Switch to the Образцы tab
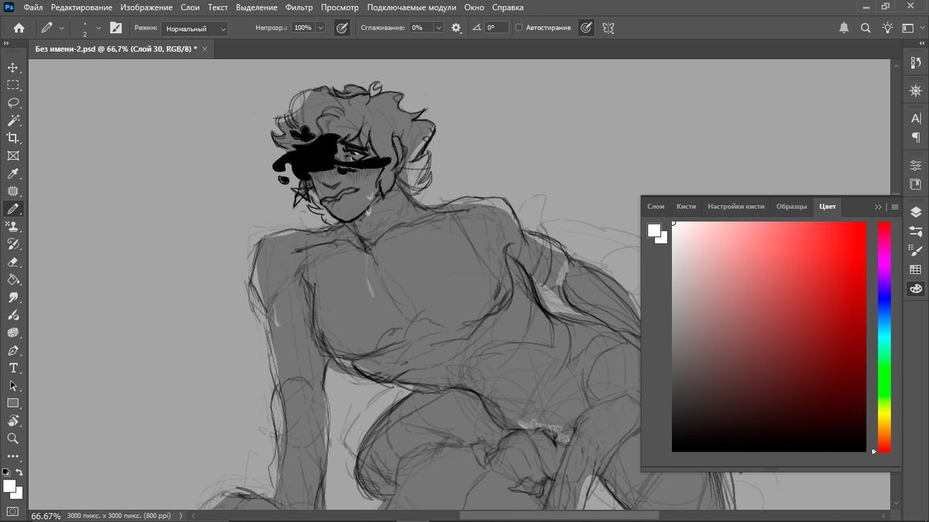 792,206
